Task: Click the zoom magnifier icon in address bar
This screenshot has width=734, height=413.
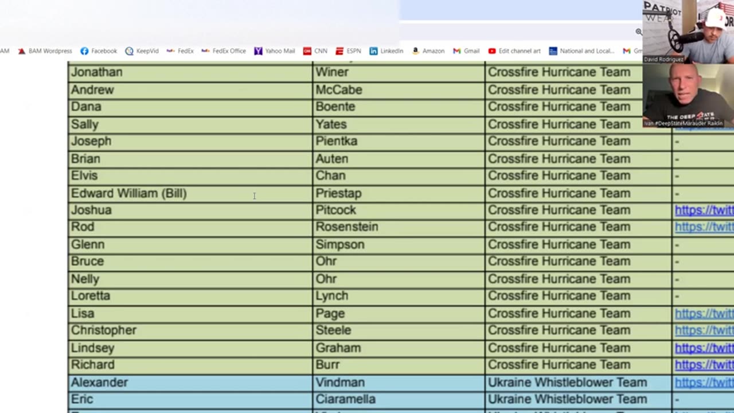Action: click(639, 32)
